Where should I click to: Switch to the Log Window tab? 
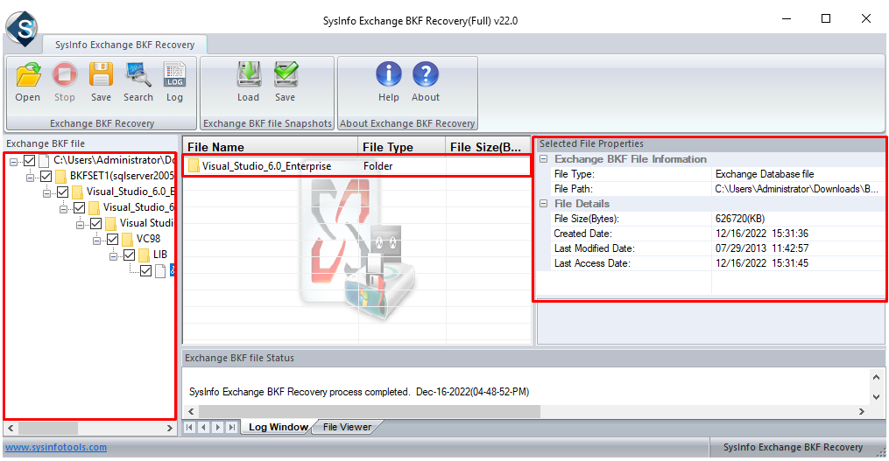tap(279, 427)
